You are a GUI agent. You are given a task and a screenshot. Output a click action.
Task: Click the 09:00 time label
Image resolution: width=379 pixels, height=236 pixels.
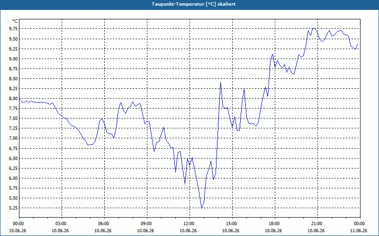click(x=147, y=224)
